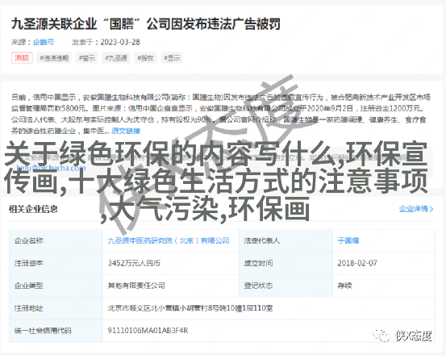Viewport: 446px width, 355px height.
Task: Click the 法定代表人 label cell
Action: pos(286,240)
